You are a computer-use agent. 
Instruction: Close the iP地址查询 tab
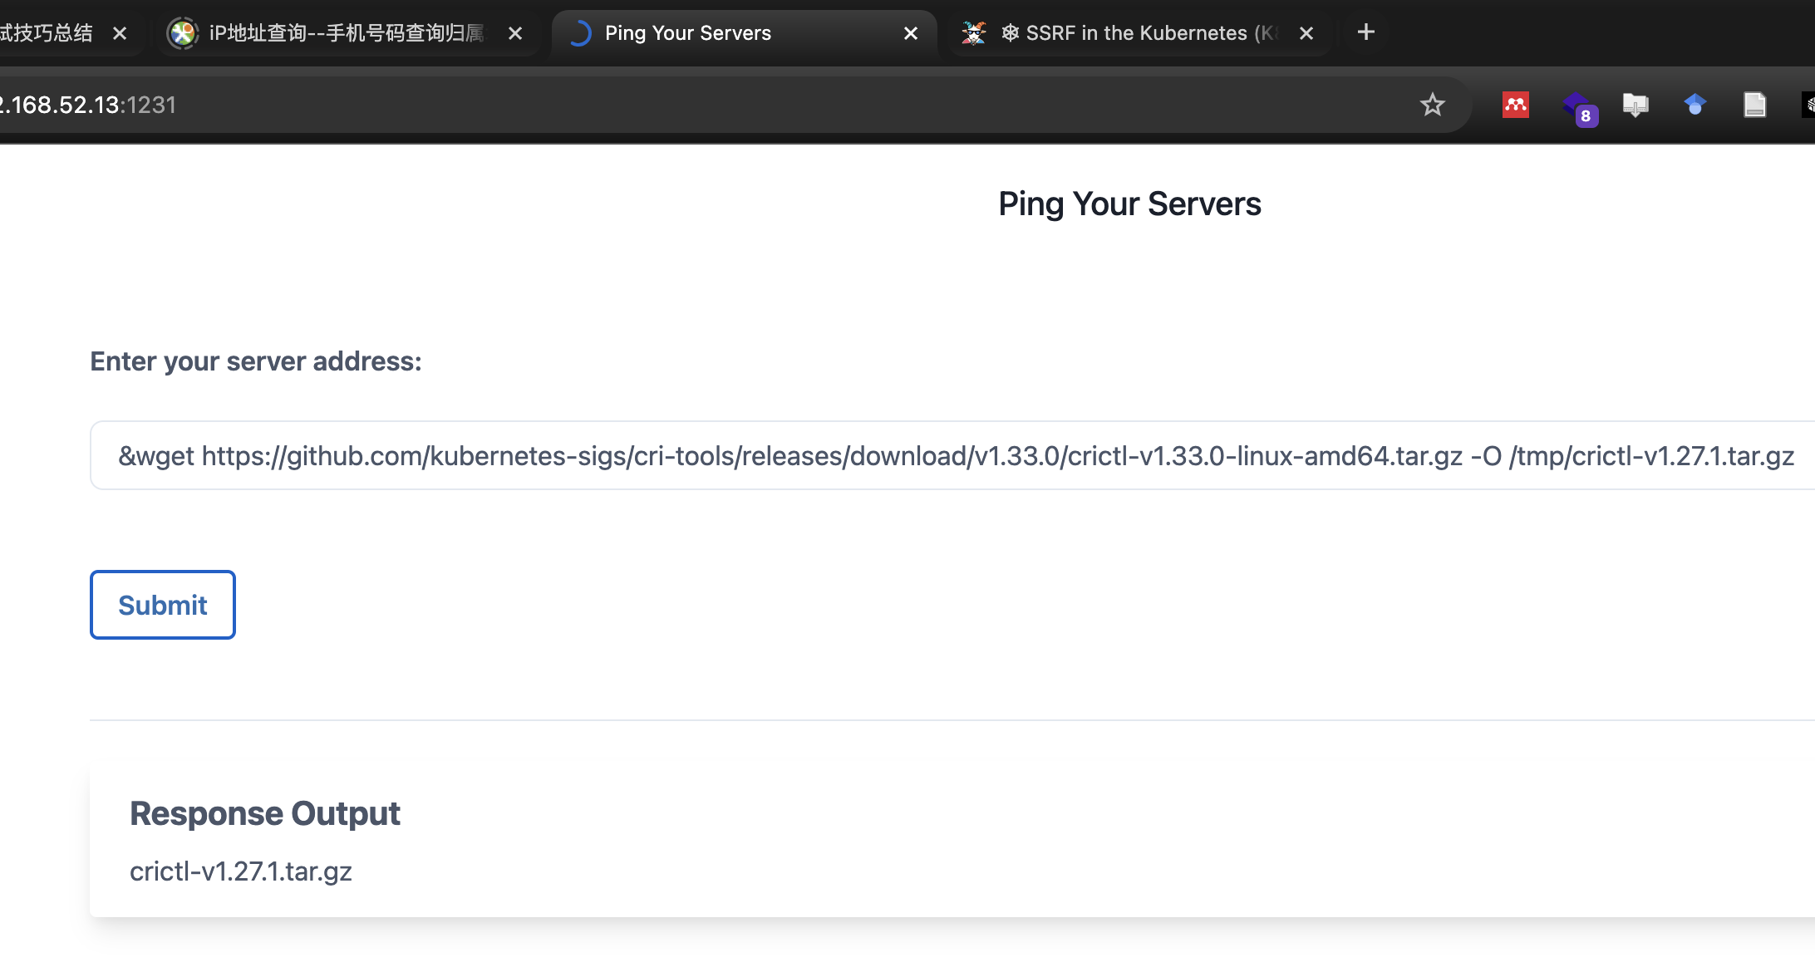(515, 33)
